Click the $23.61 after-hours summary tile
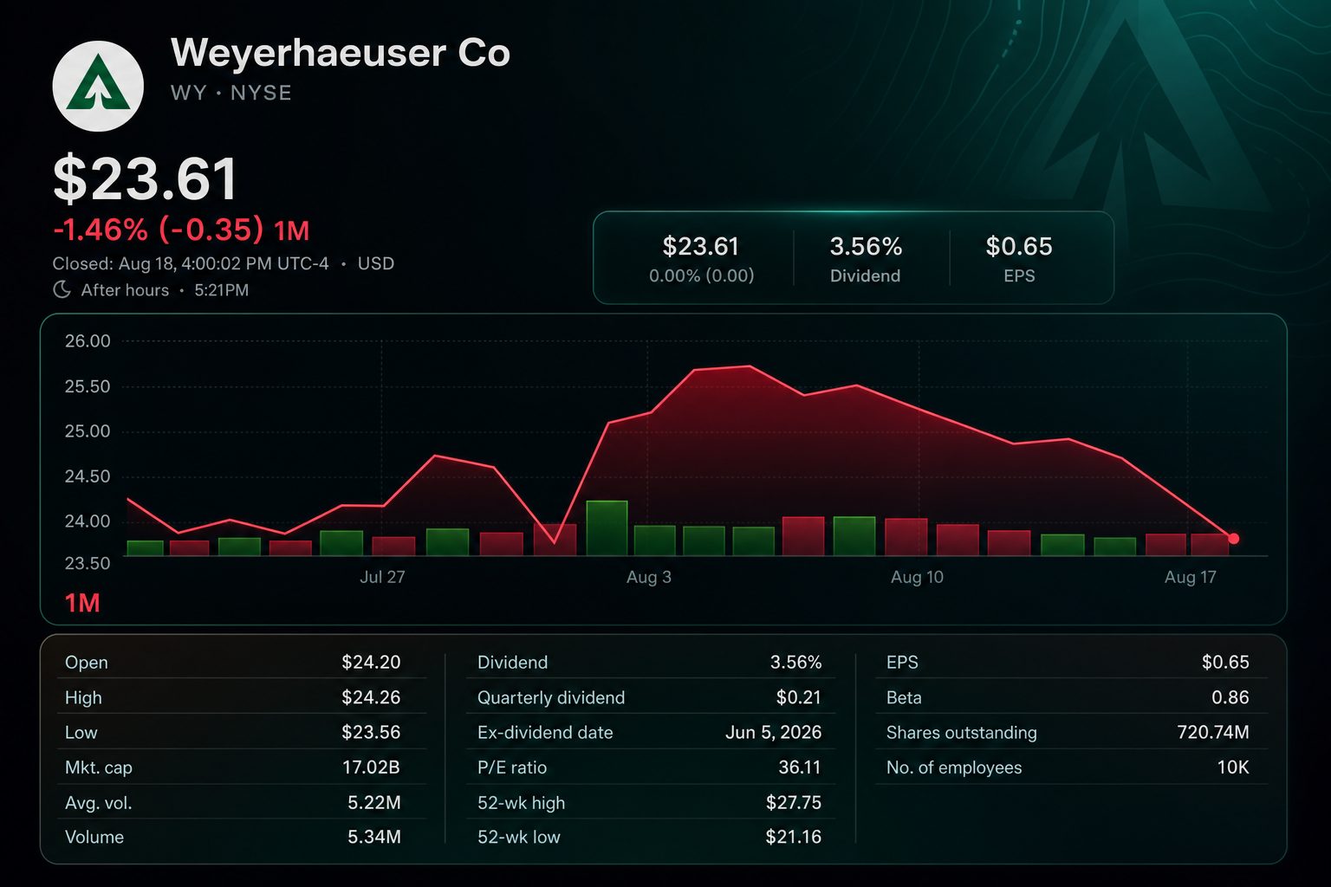Image resolution: width=1331 pixels, height=887 pixels. coord(701,257)
